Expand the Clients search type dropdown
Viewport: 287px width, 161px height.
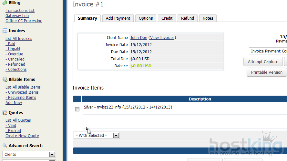click(x=29, y=155)
